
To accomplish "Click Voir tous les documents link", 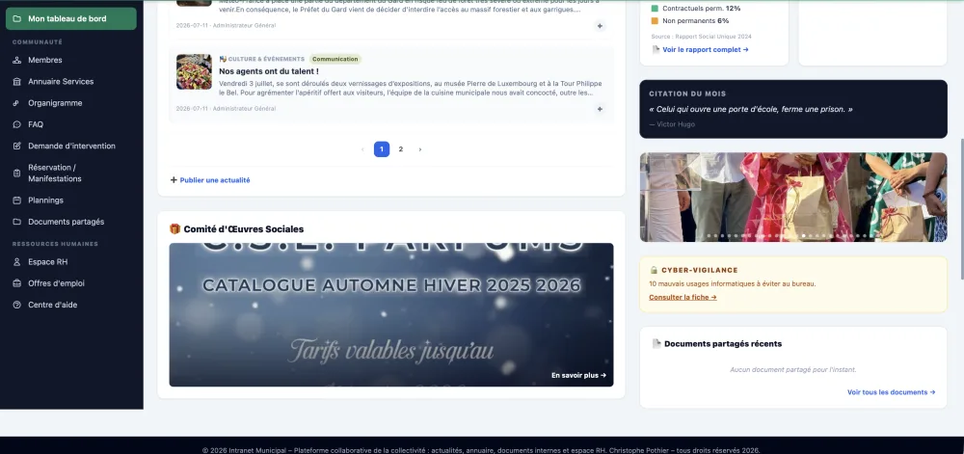I will click(x=891, y=392).
